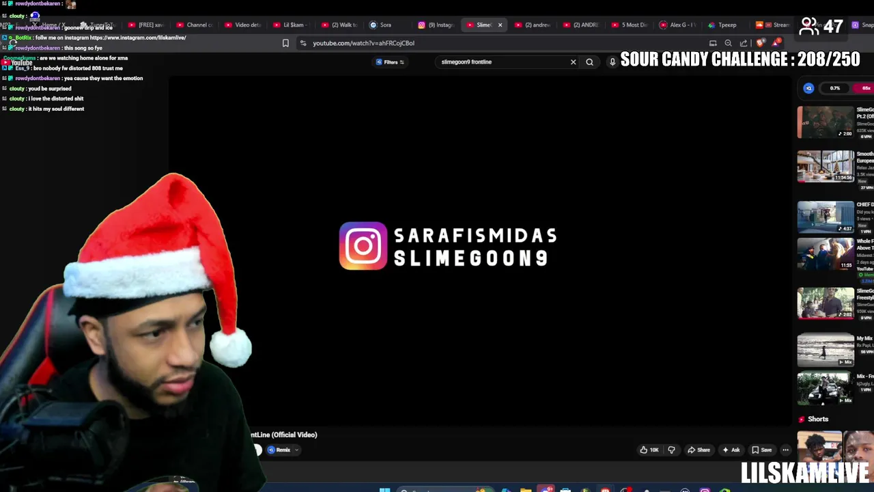The height and width of the screenshot is (492, 874).
Task: Start voice search with microphone icon
Action: pyautogui.click(x=612, y=62)
